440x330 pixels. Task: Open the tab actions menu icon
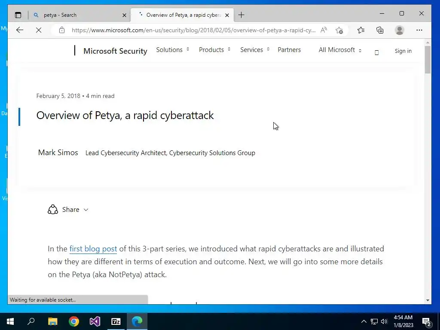click(18, 15)
